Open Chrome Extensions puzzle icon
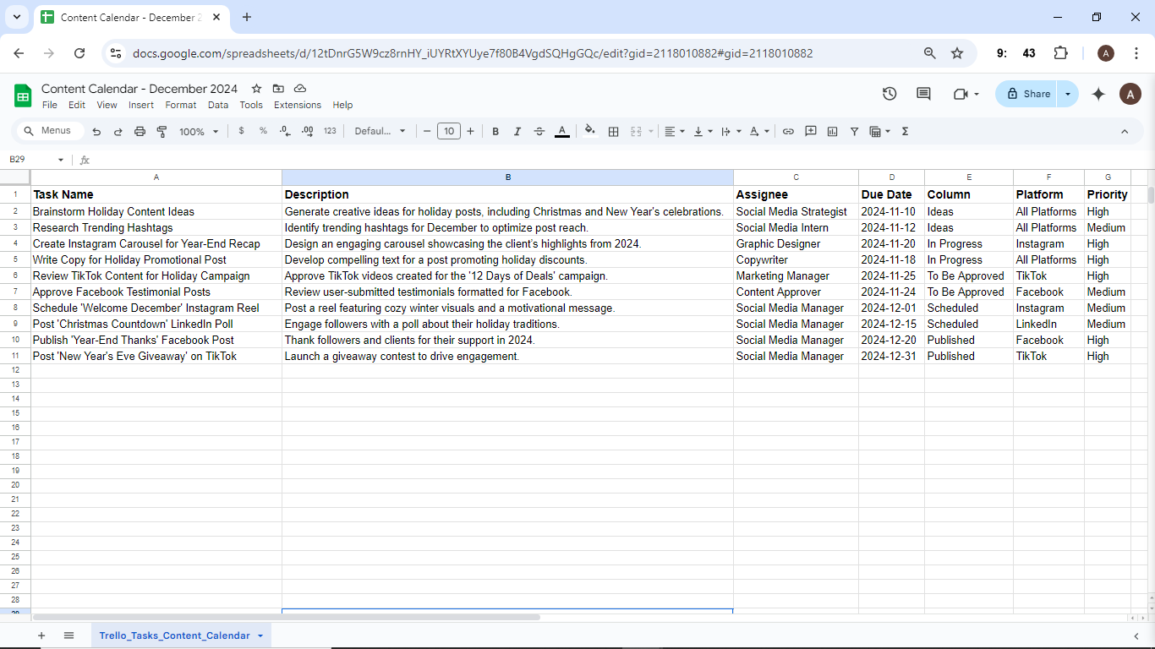Viewport: 1155px width, 649px height. pos(1060,53)
